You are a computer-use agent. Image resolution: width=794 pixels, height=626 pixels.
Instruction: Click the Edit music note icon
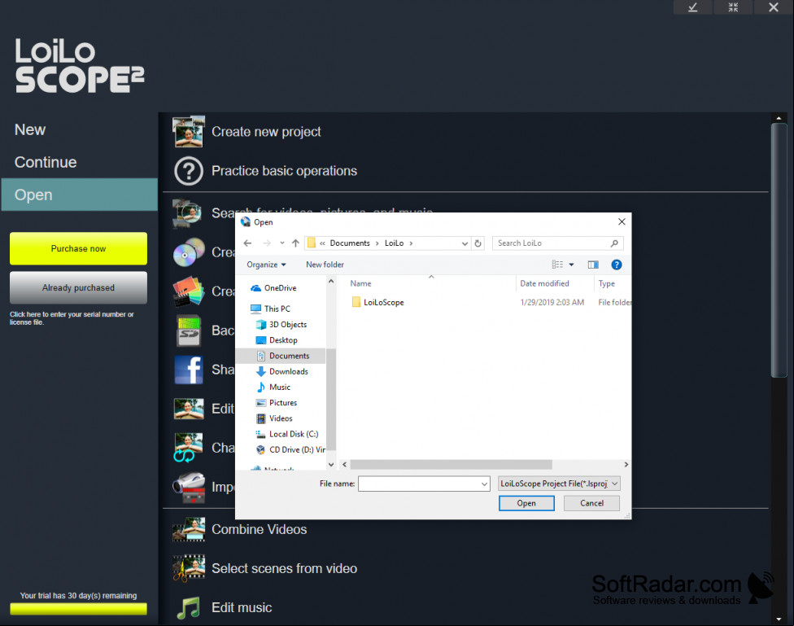point(189,608)
